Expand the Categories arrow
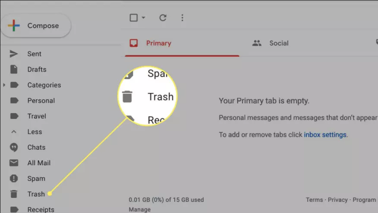The width and height of the screenshot is (378, 213). [x=4, y=85]
